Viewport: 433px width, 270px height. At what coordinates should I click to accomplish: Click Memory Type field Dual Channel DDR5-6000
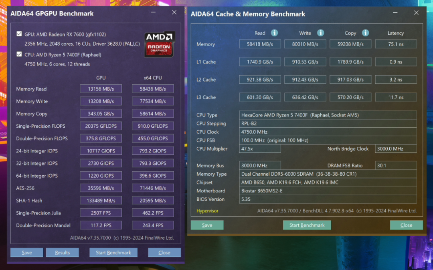point(328,174)
